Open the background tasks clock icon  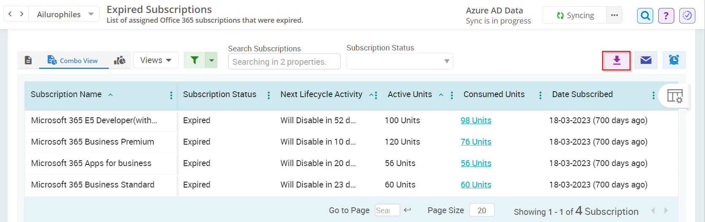(x=687, y=16)
